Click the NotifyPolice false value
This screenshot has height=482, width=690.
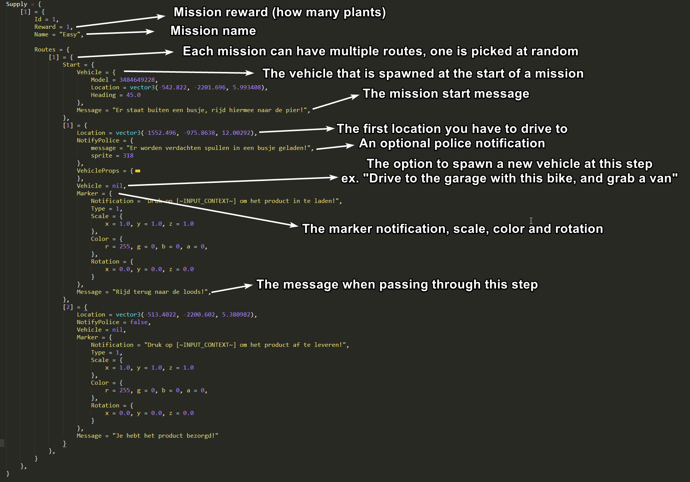[x=139, y=322]
